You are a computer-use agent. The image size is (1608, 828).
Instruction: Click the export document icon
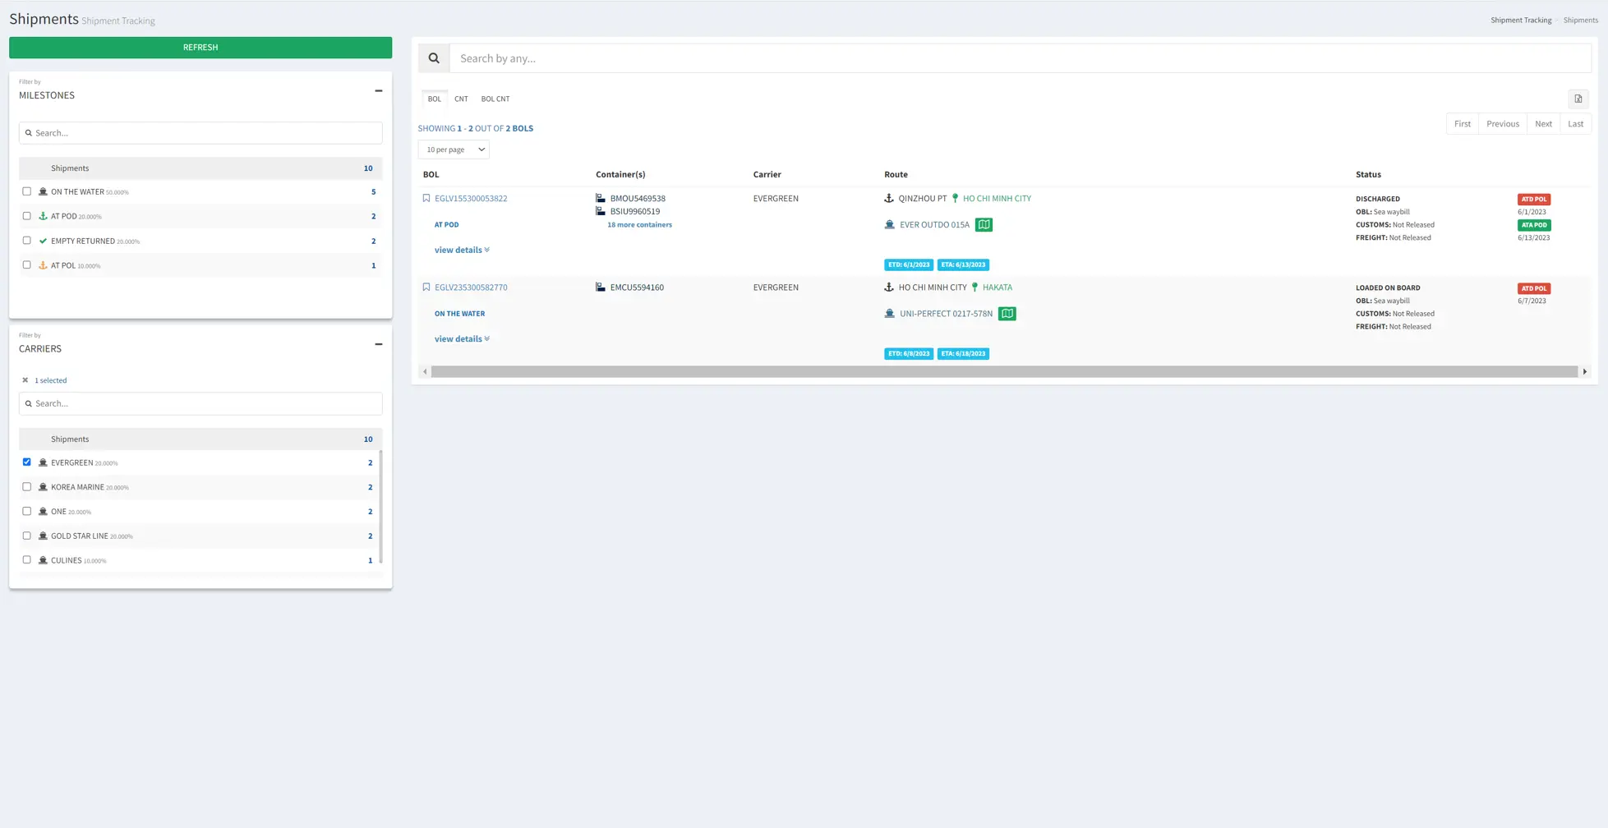coord(1578,99)
